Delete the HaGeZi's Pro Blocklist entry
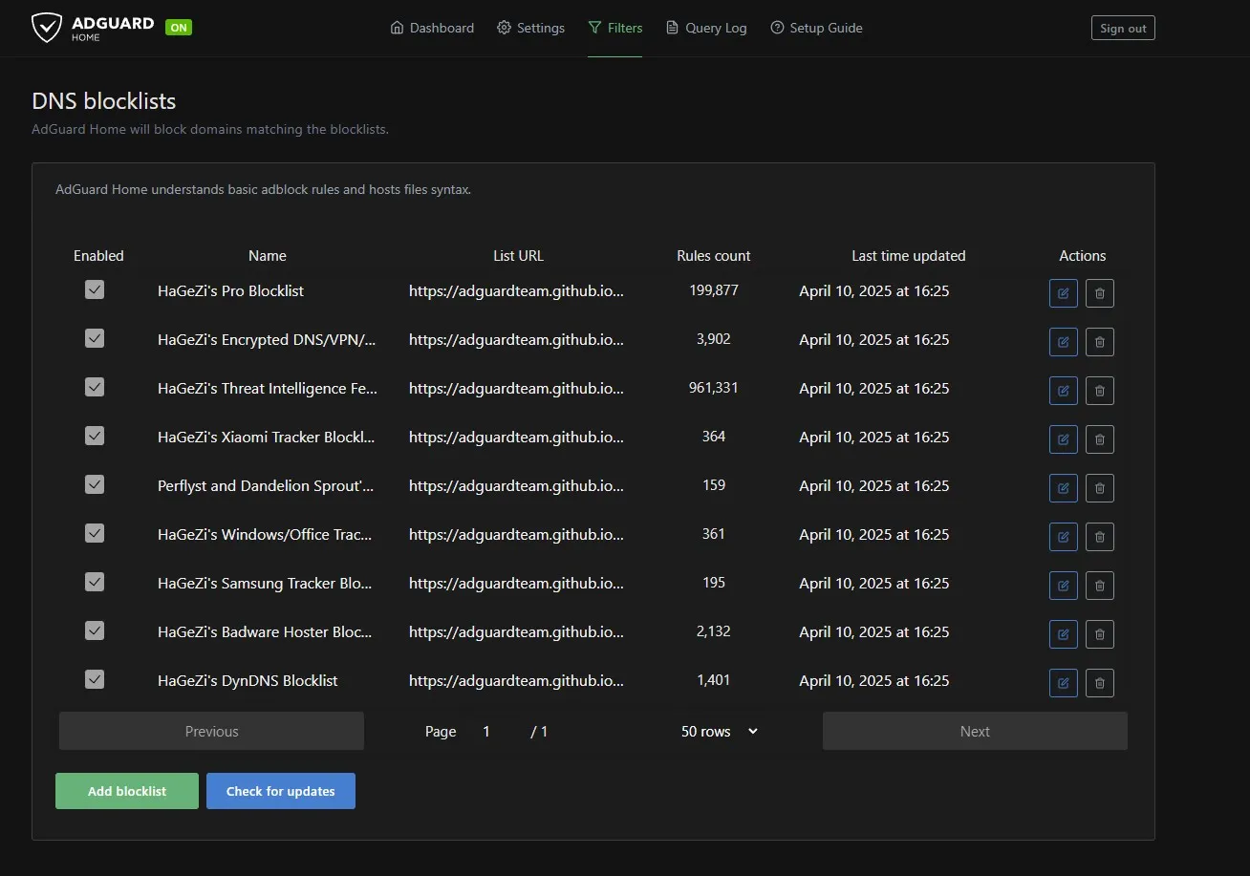 pos(1099,293)
